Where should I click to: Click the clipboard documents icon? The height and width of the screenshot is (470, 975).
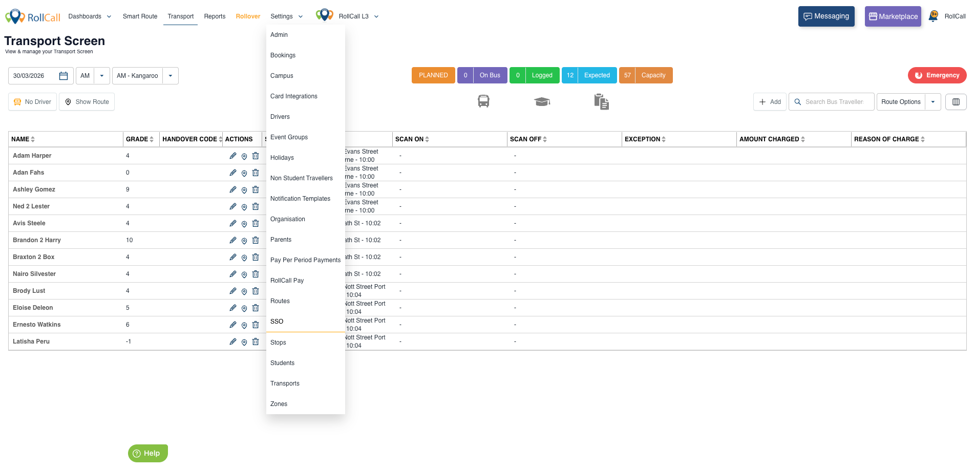pyautogui.click(x=601, y=101)
